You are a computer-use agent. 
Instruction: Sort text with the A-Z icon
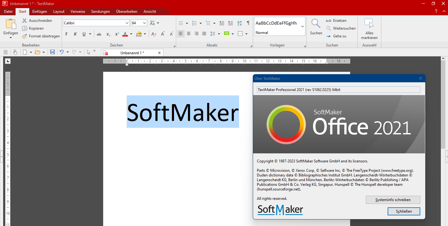(239, 23)
